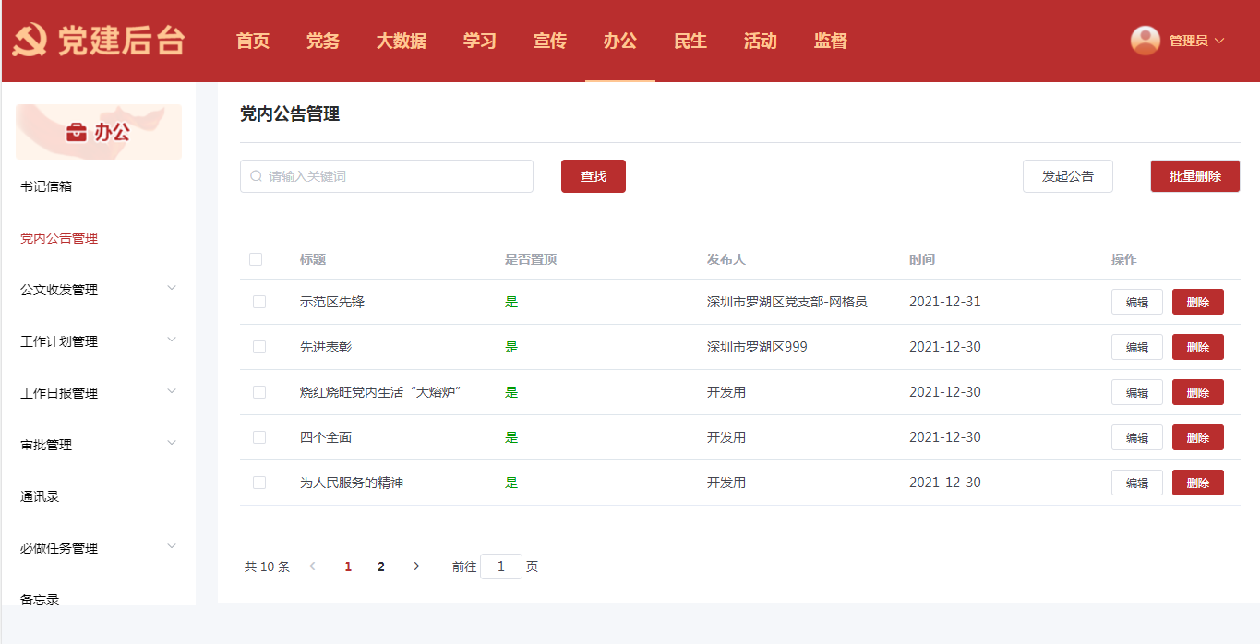The image size is (1260, 644).
Task: Toggle the select-all checkbox in table header
Action: [x=256, y=259]
